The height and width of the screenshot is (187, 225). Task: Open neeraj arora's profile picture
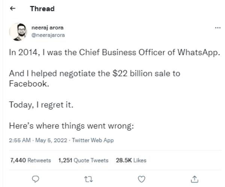tap(18, 31)
